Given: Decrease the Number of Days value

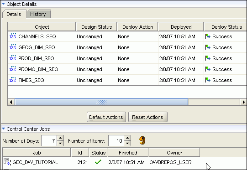Looking at the screenshot, I should tap(60, 143).
